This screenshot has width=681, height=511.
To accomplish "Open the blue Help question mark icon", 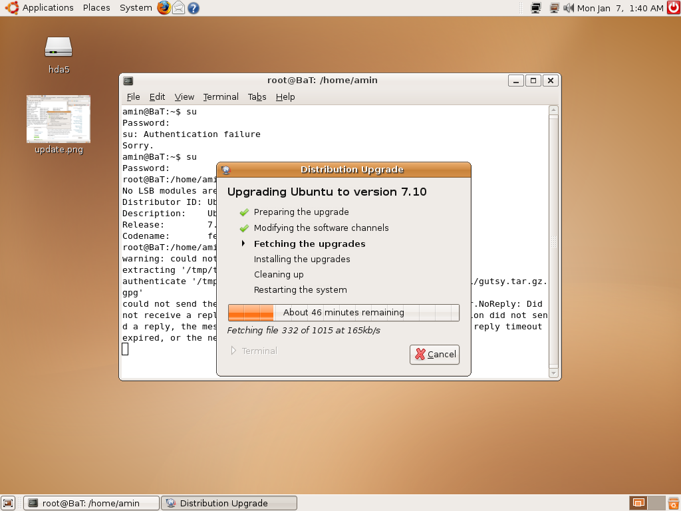I will click(x=194, y=8).
